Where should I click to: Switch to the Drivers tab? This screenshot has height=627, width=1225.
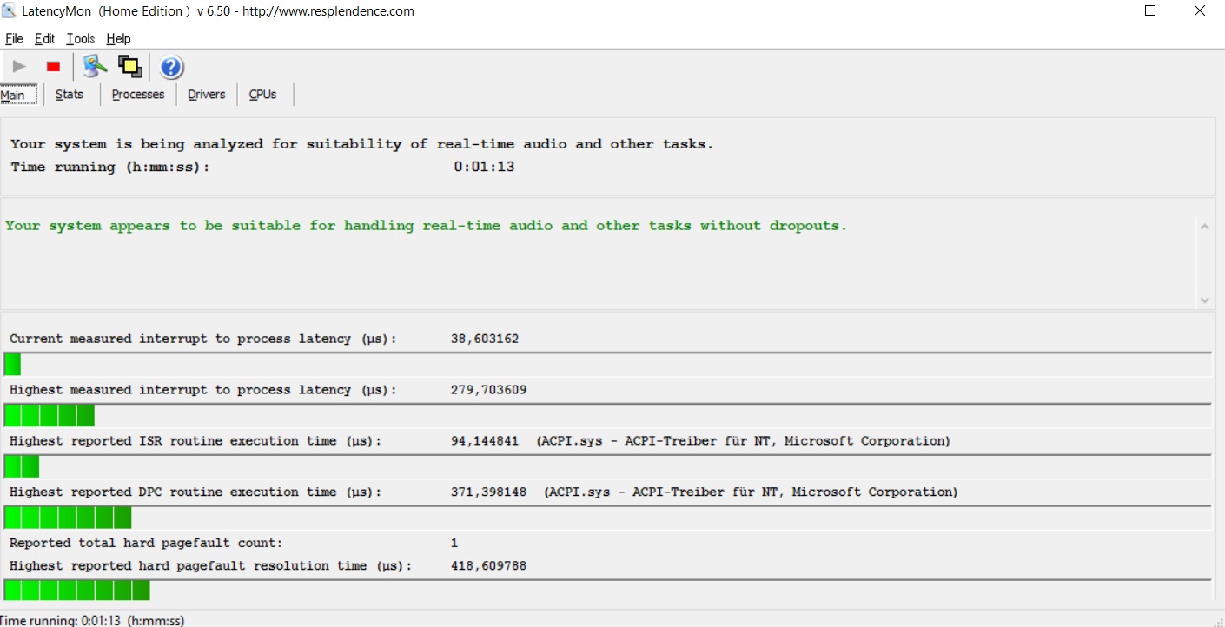[x=207, y=95]
